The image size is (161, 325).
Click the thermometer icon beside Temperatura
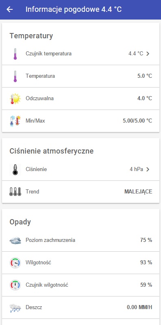(15, 76)
